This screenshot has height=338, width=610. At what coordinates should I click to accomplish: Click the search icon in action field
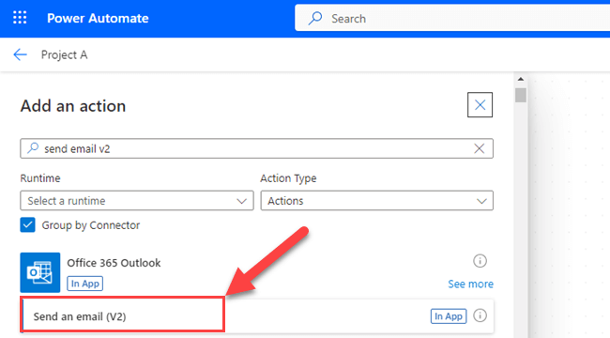pyautogui.click(x=33, y=148)
